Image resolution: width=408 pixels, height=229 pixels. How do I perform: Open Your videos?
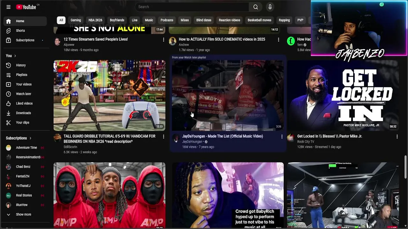25,84
